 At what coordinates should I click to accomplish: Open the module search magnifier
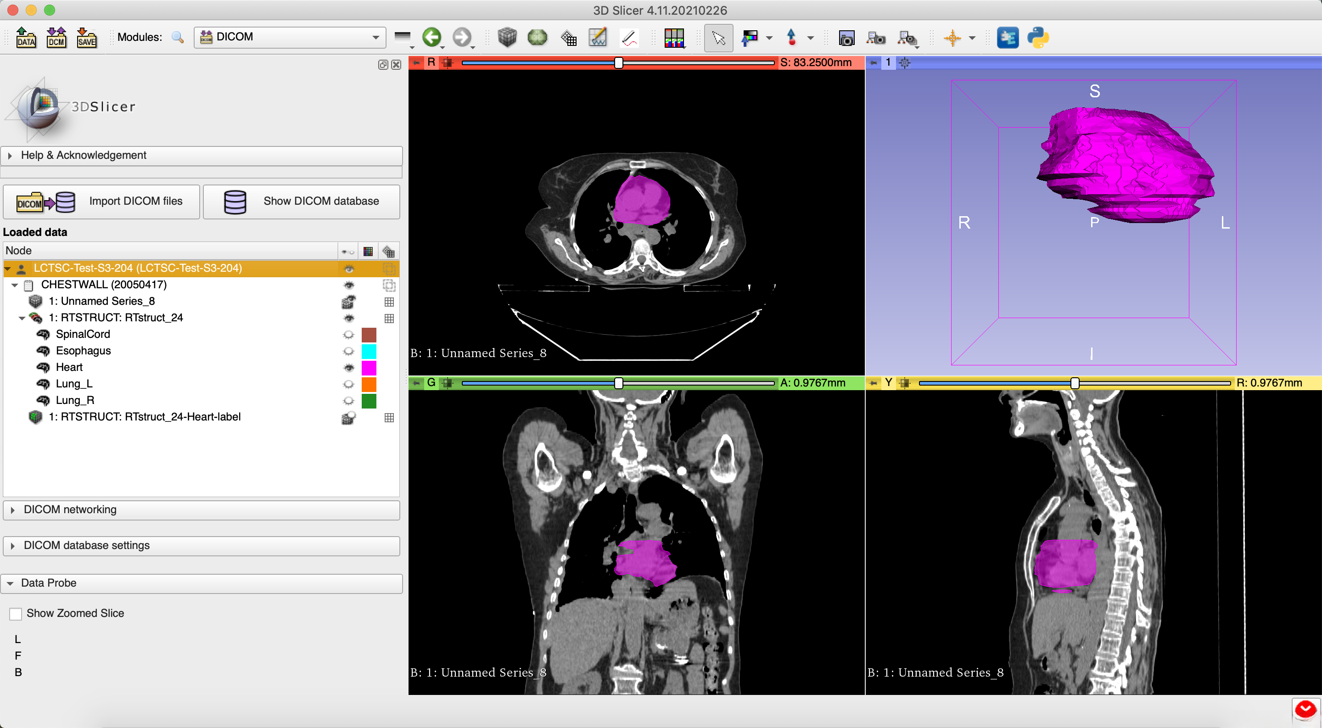[178, 37]
